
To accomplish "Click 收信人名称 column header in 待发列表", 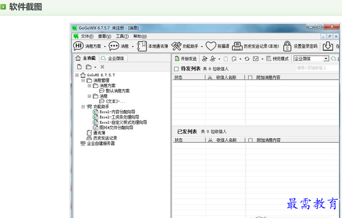I will pyautogui.click(x=225, y=78).
